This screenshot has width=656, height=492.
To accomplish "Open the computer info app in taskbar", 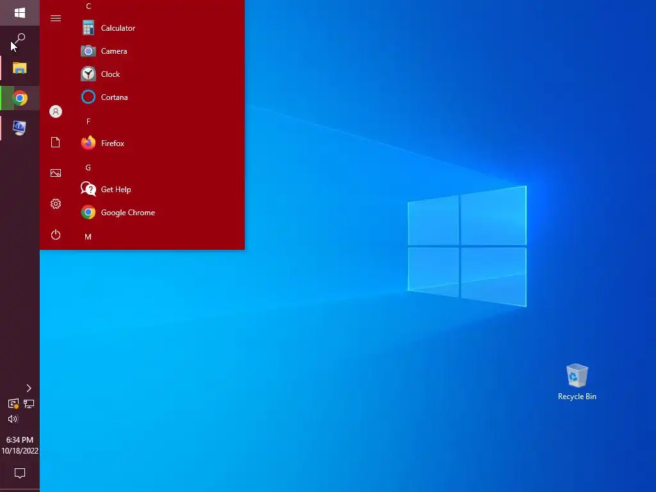I will pos(20,127).
